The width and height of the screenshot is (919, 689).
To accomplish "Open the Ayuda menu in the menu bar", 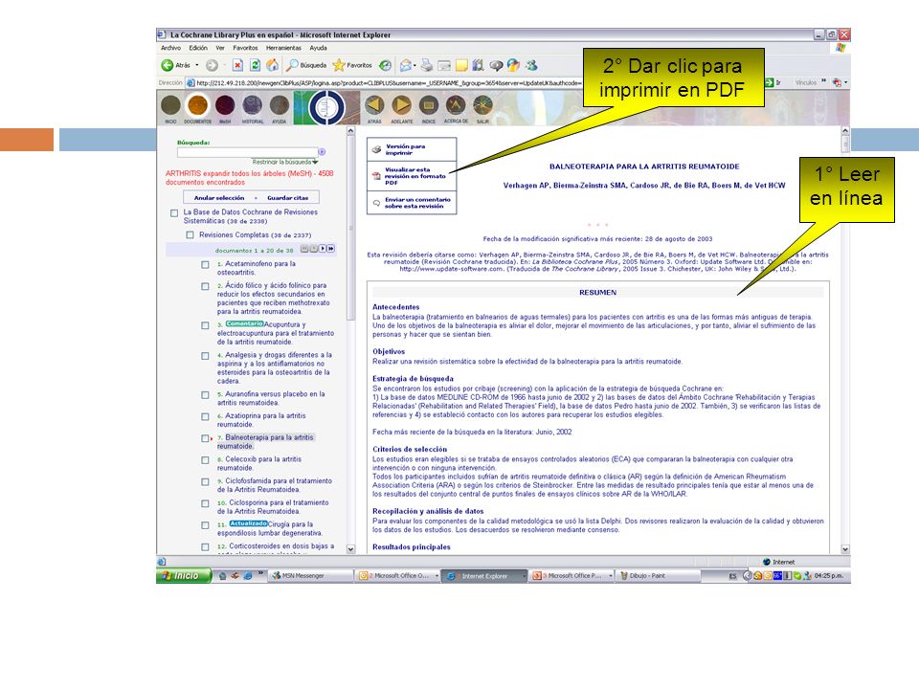I will pos(318,48).
